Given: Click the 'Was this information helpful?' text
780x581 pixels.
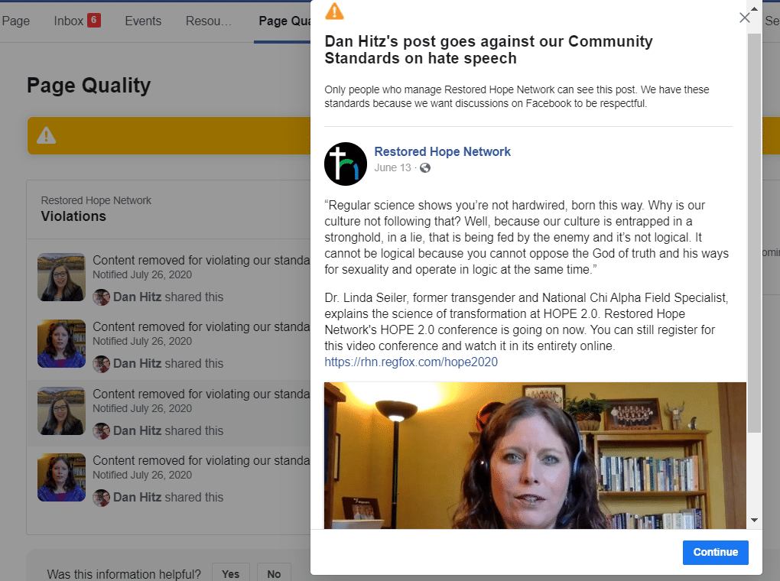Looking at the screenshot, I should click(124, 574).
